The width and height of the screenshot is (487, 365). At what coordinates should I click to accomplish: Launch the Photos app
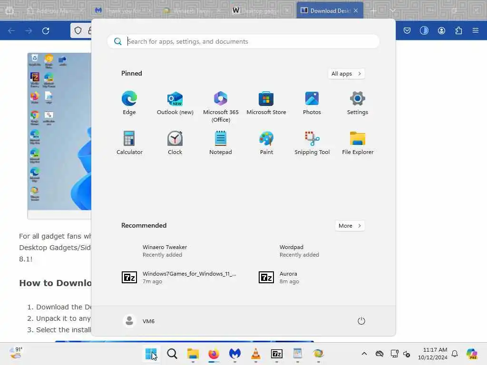(x=312, y=103)
